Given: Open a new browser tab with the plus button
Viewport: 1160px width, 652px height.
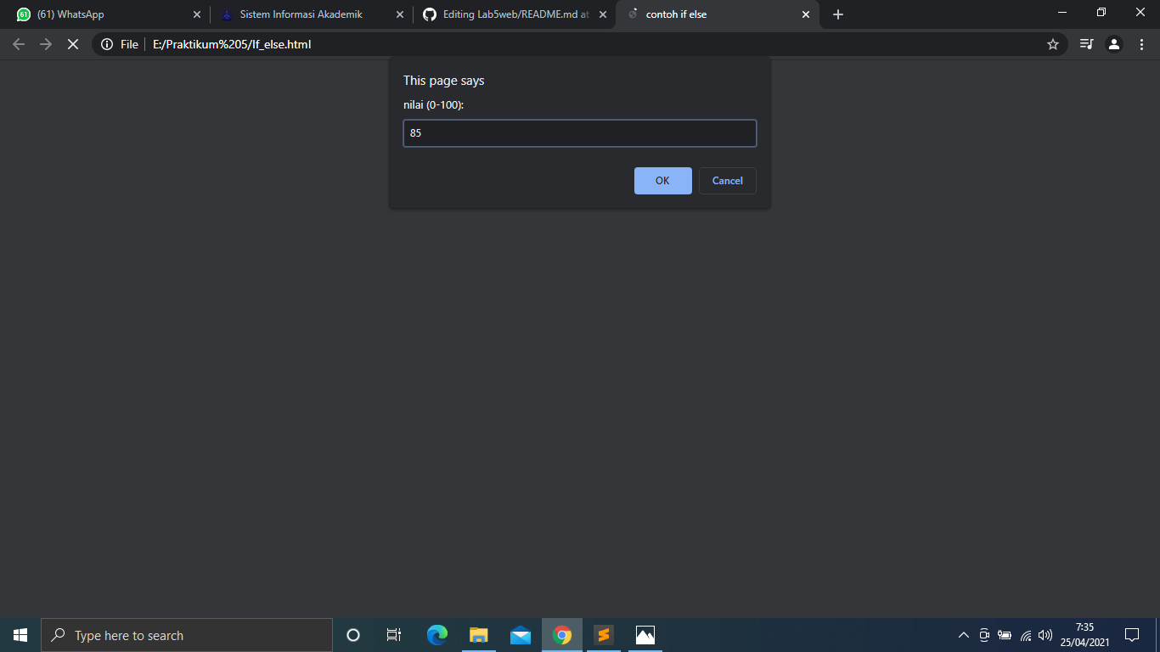Looking at the screenshot, I should (837, 14).
